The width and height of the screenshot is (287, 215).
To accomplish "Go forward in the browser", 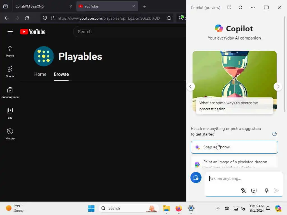I will pyautogui.click(x=17, y=18).
